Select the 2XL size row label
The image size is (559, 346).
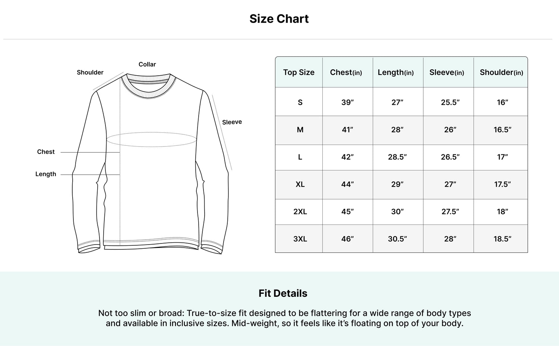pyautogui.click(x=300, y=211)
